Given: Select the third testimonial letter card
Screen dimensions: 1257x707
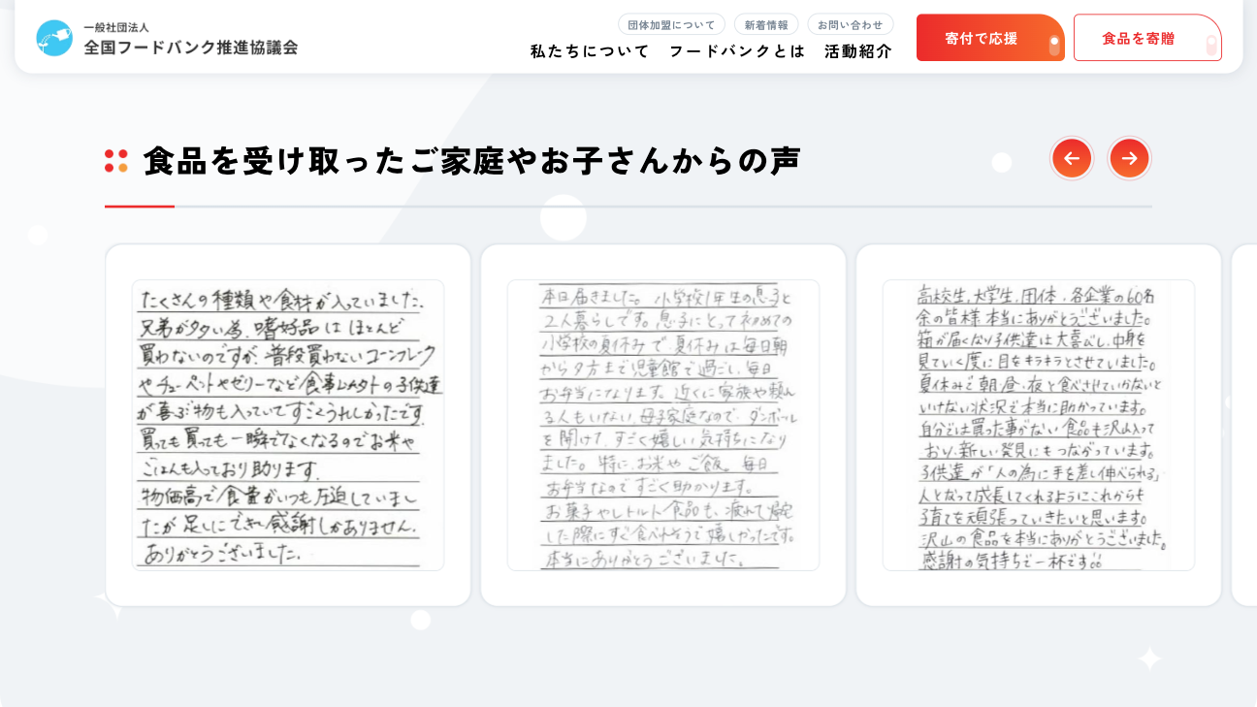Looking at the screenshot, I should [1040, 422].
